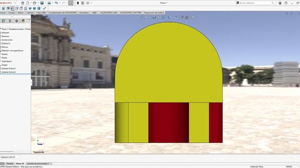This screenshot has width=300, height=168.
Task: Select Saliente-Extruir1 feature in the tree
Action: pos(8,69)
